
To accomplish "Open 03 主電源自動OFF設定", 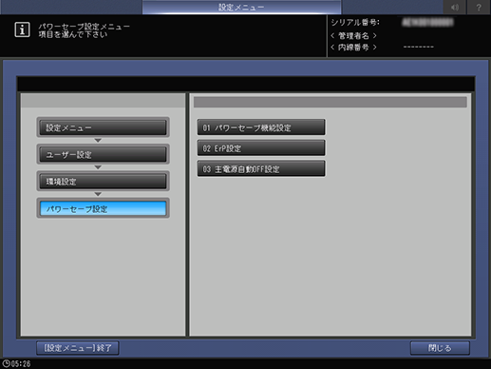I will click(x=261, y=168).
